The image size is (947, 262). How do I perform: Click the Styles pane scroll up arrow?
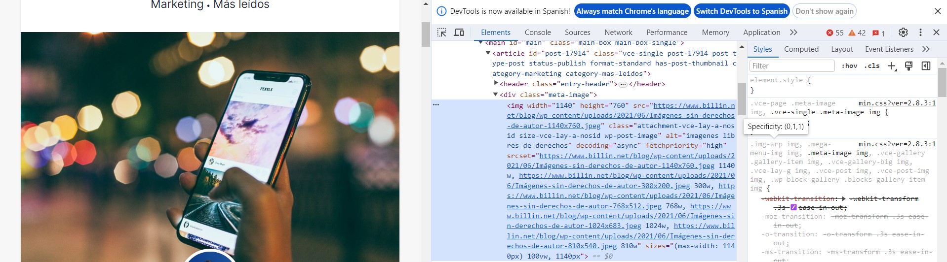click(x=942, y=63)
